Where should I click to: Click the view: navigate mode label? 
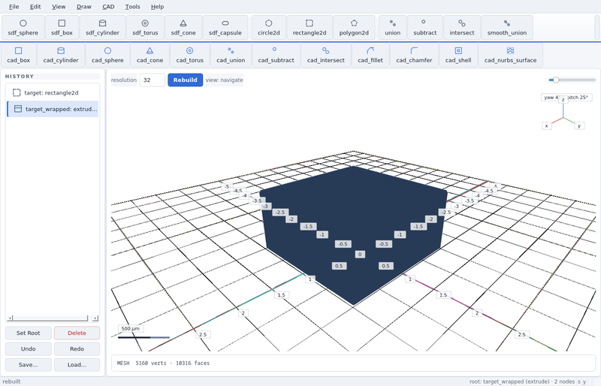[x=224, y=80]
